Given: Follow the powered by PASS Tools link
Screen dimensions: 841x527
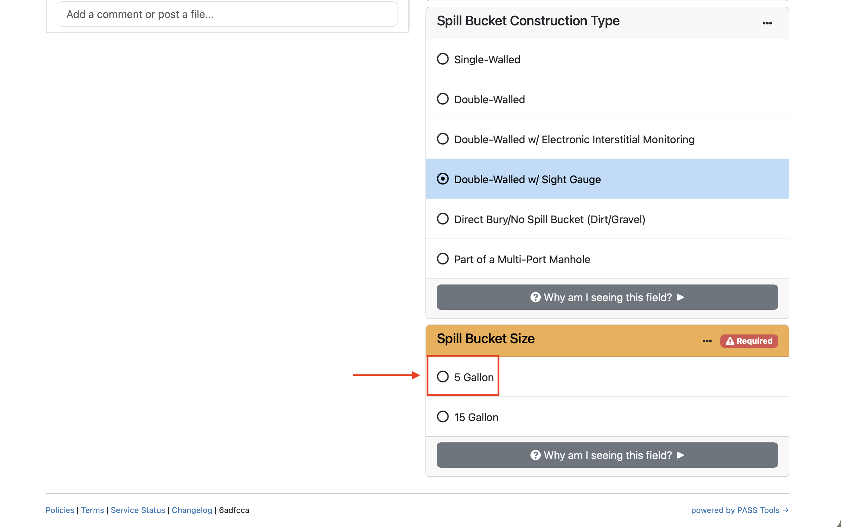Looking at the screenshot, I should tap(740, 510).
